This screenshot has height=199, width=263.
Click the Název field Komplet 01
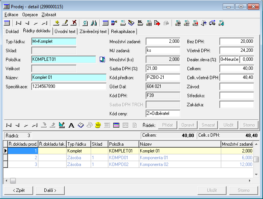pyautogui.click(x=69, y=77)
